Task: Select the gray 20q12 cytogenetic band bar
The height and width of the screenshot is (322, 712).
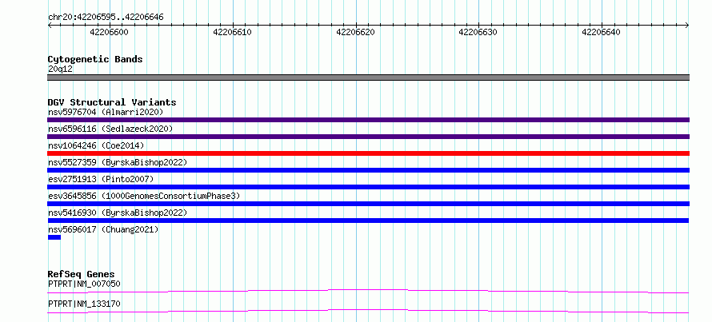Action: coord(368,78)
